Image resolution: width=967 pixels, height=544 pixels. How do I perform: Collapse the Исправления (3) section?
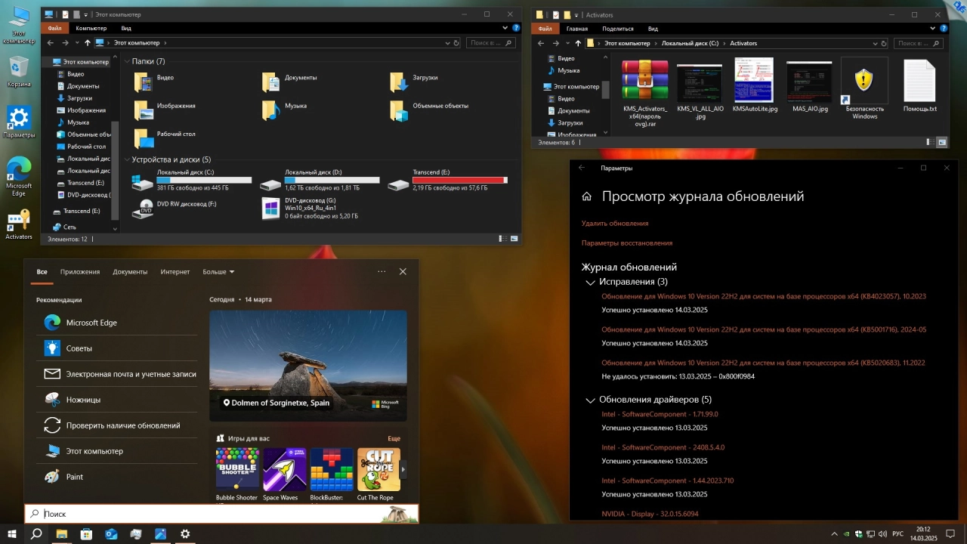pyautogui.click(x=590, y=282)
